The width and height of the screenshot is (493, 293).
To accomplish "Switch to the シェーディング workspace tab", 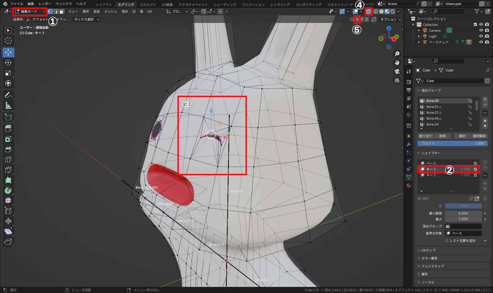I will [225, 4].
